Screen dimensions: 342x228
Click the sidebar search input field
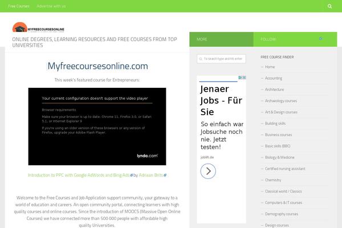click(x=221, y=59)
